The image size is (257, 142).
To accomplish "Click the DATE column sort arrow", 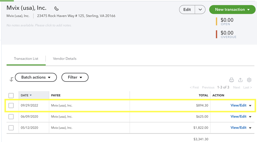I will click(31, 95).
